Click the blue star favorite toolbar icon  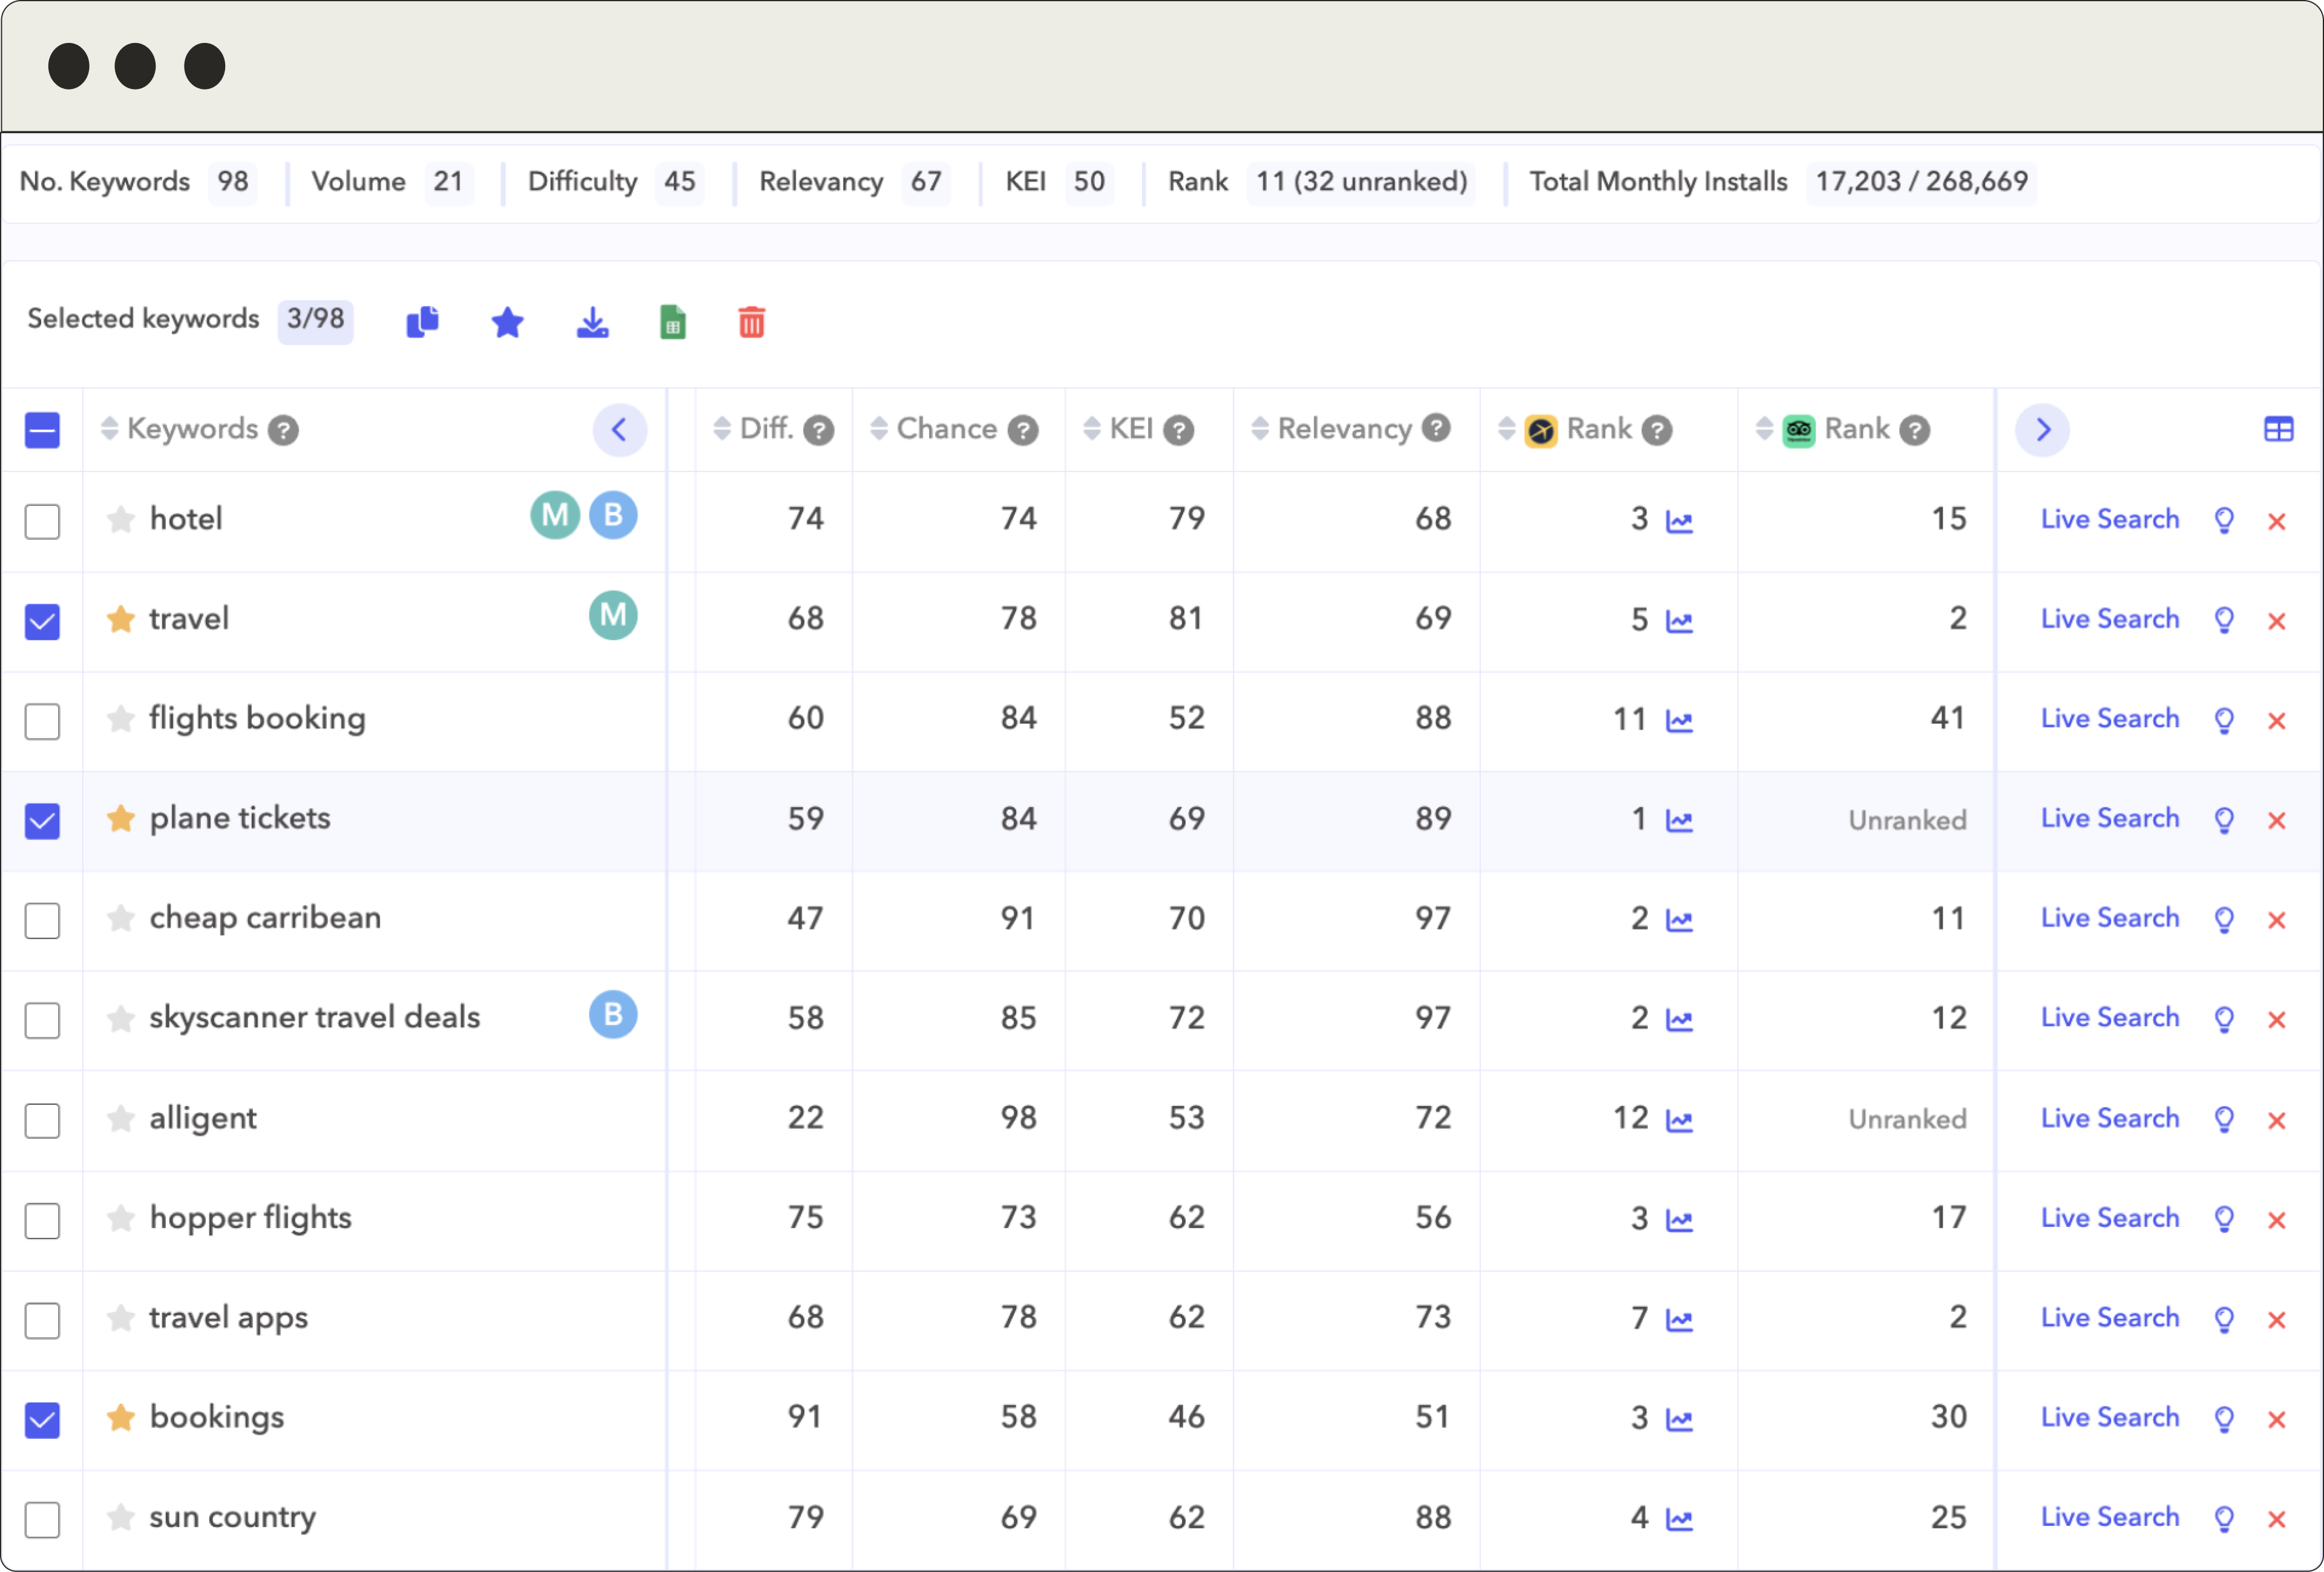508,322
